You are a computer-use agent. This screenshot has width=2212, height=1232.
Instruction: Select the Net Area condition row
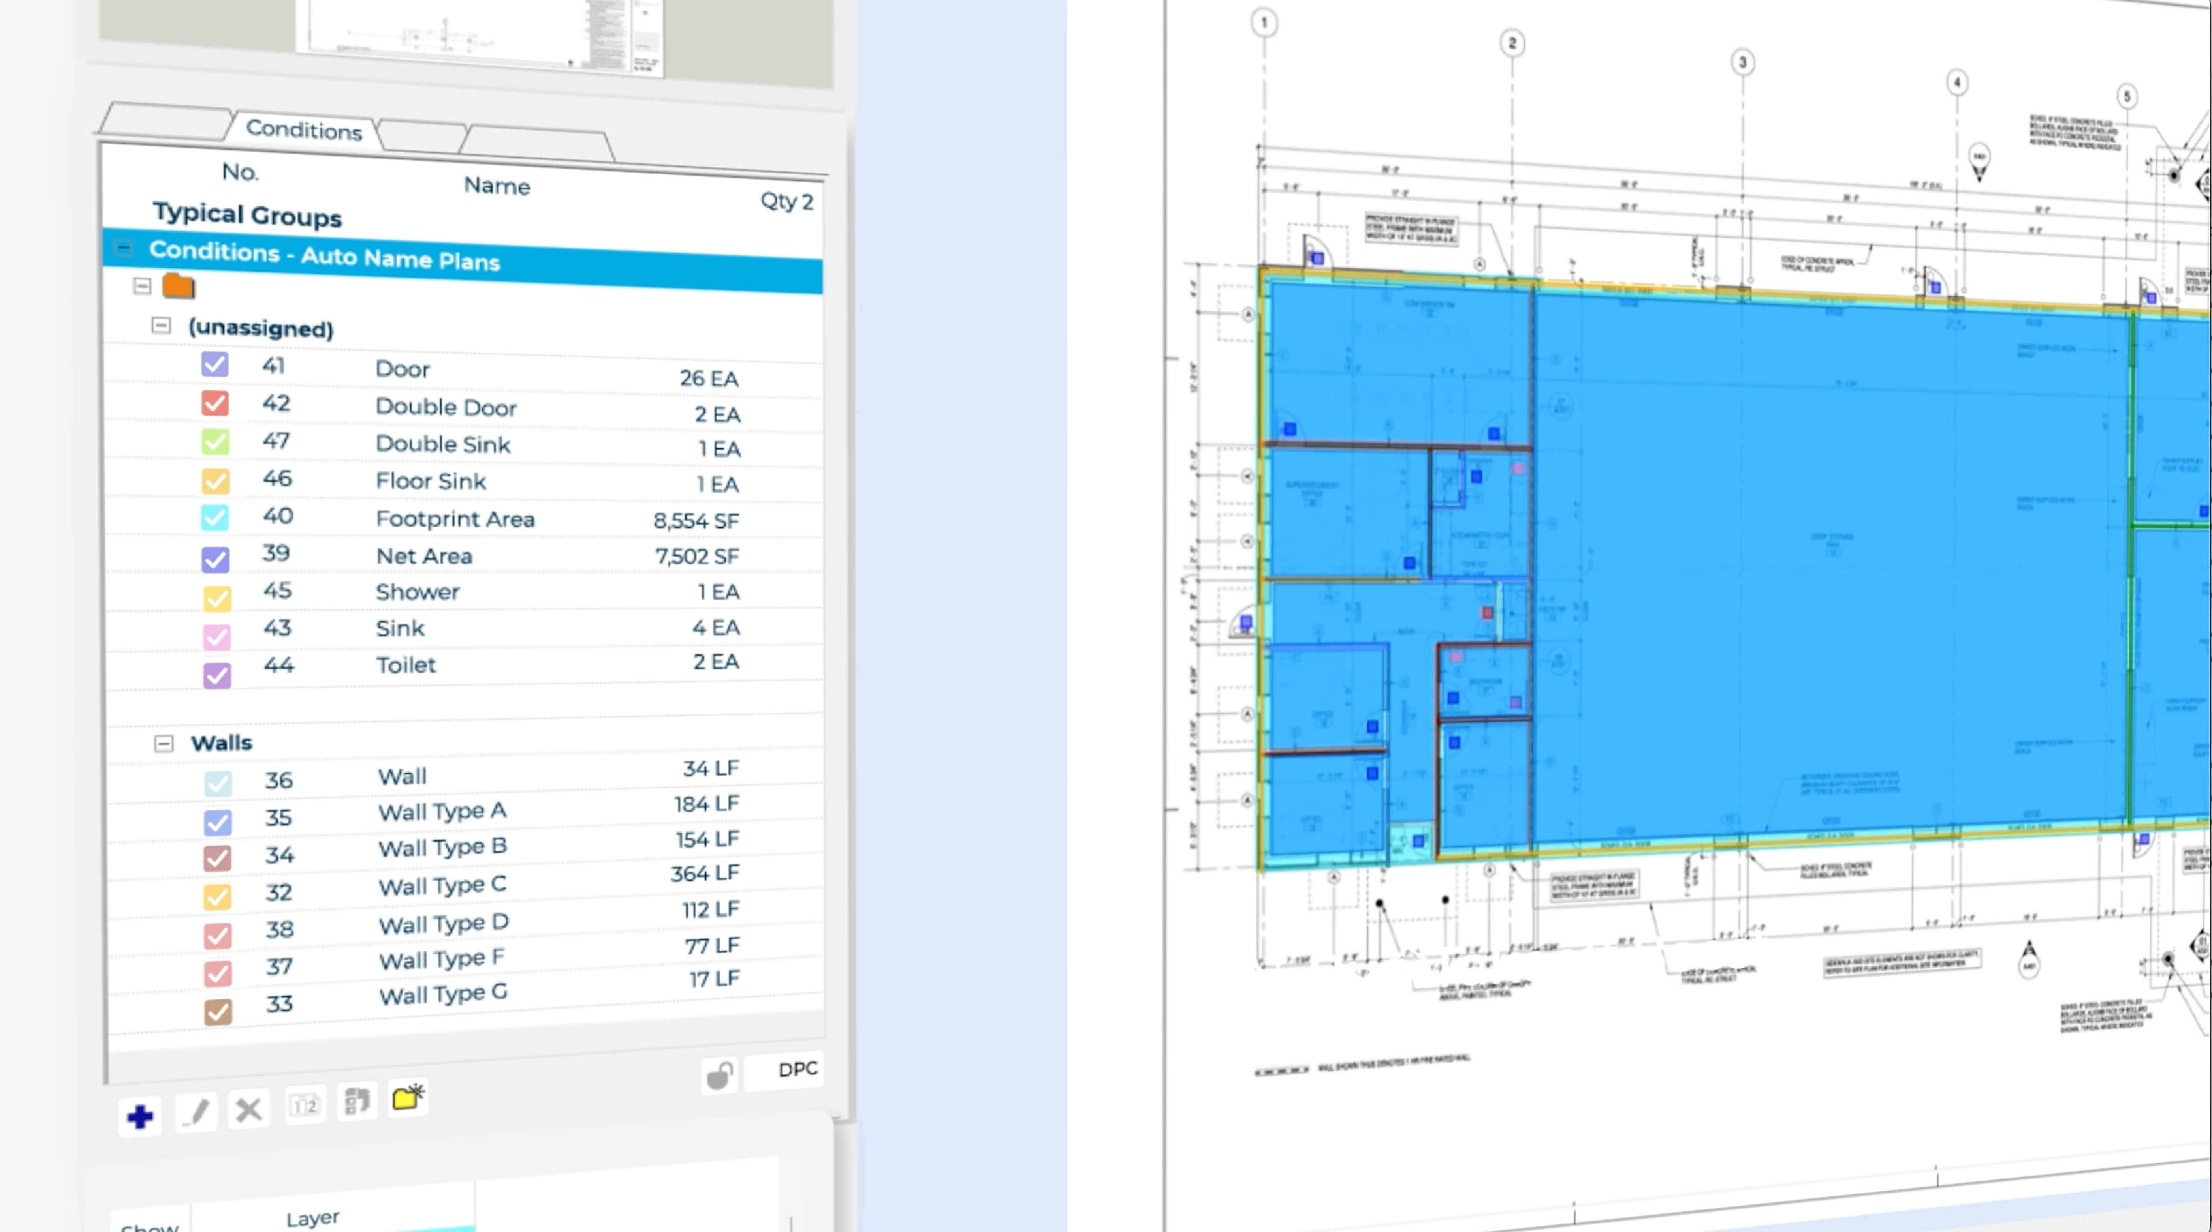tap(423, 556)
